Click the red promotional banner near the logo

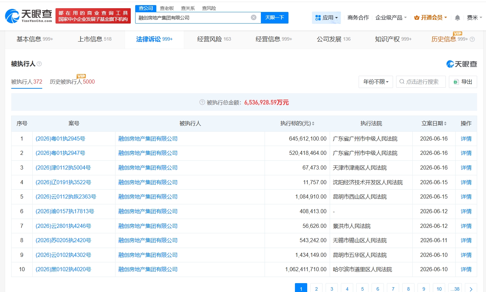(x=93, y=16)
